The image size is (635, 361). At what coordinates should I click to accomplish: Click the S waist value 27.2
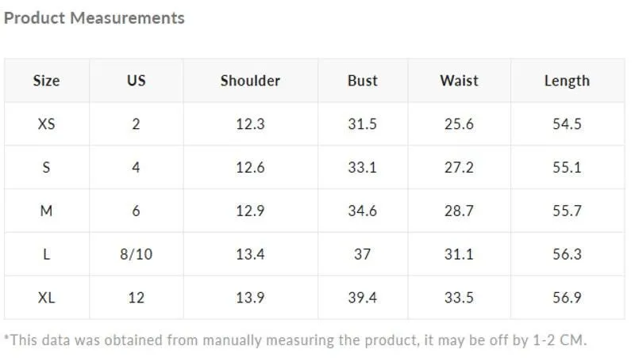[x=459, y=167]
